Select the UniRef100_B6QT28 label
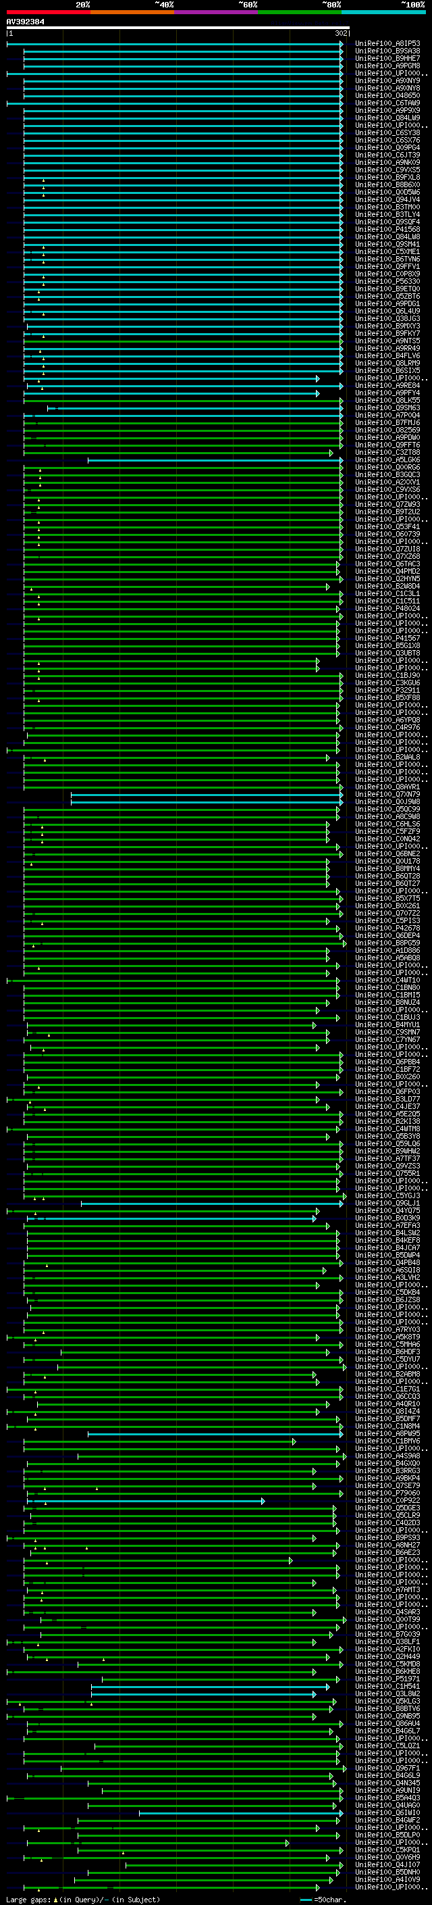Image resolution: width=432 pixels, height=1905 pixels. tap(387, 876)
